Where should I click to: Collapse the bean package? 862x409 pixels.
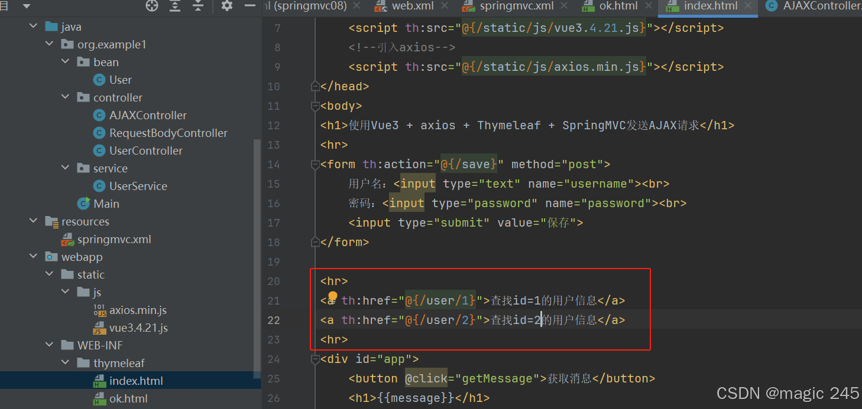point(65,62)
